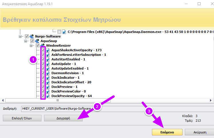The width and height of the screenshot is (214, 138).
Task: Click the AutoStartEnabled value icon
Action: (x=48, y=59)
